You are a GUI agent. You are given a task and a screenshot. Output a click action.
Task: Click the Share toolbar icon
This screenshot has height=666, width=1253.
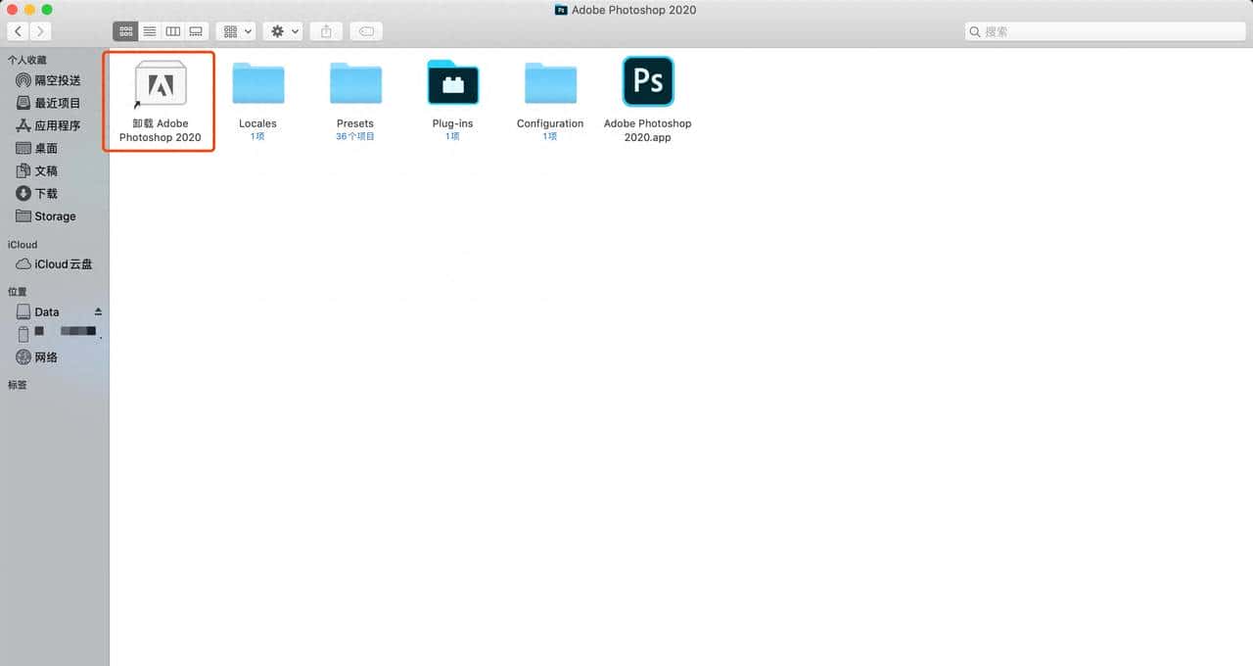[x=326, y=30]
